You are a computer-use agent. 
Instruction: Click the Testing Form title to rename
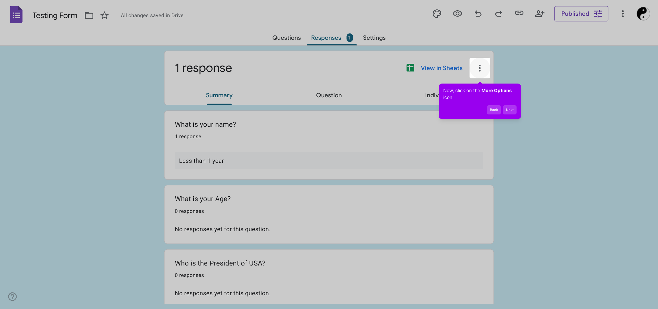(x=55, y=15)
